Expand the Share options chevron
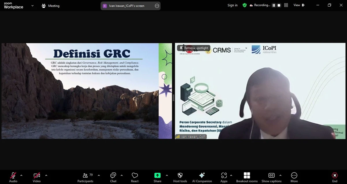The height and width of the screenshot is (184, 347). click(167, 176)
